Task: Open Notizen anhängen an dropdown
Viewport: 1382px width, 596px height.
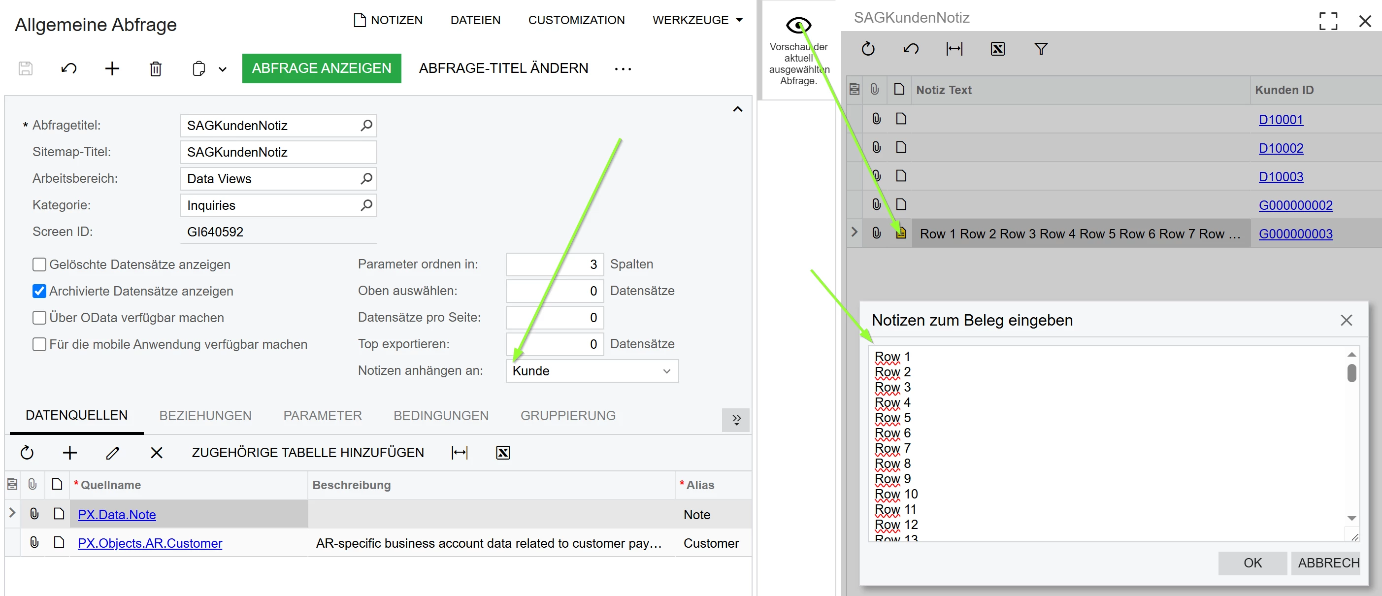Action: tap(666, 371)
